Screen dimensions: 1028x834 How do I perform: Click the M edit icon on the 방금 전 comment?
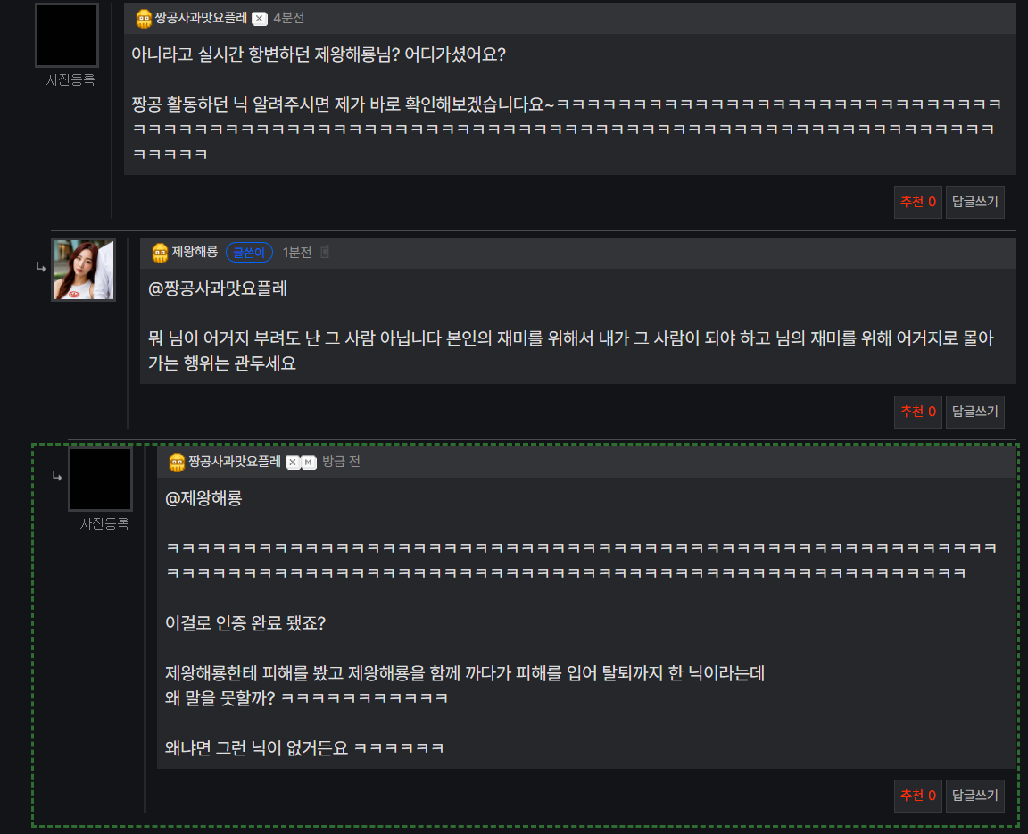[308, 463]
